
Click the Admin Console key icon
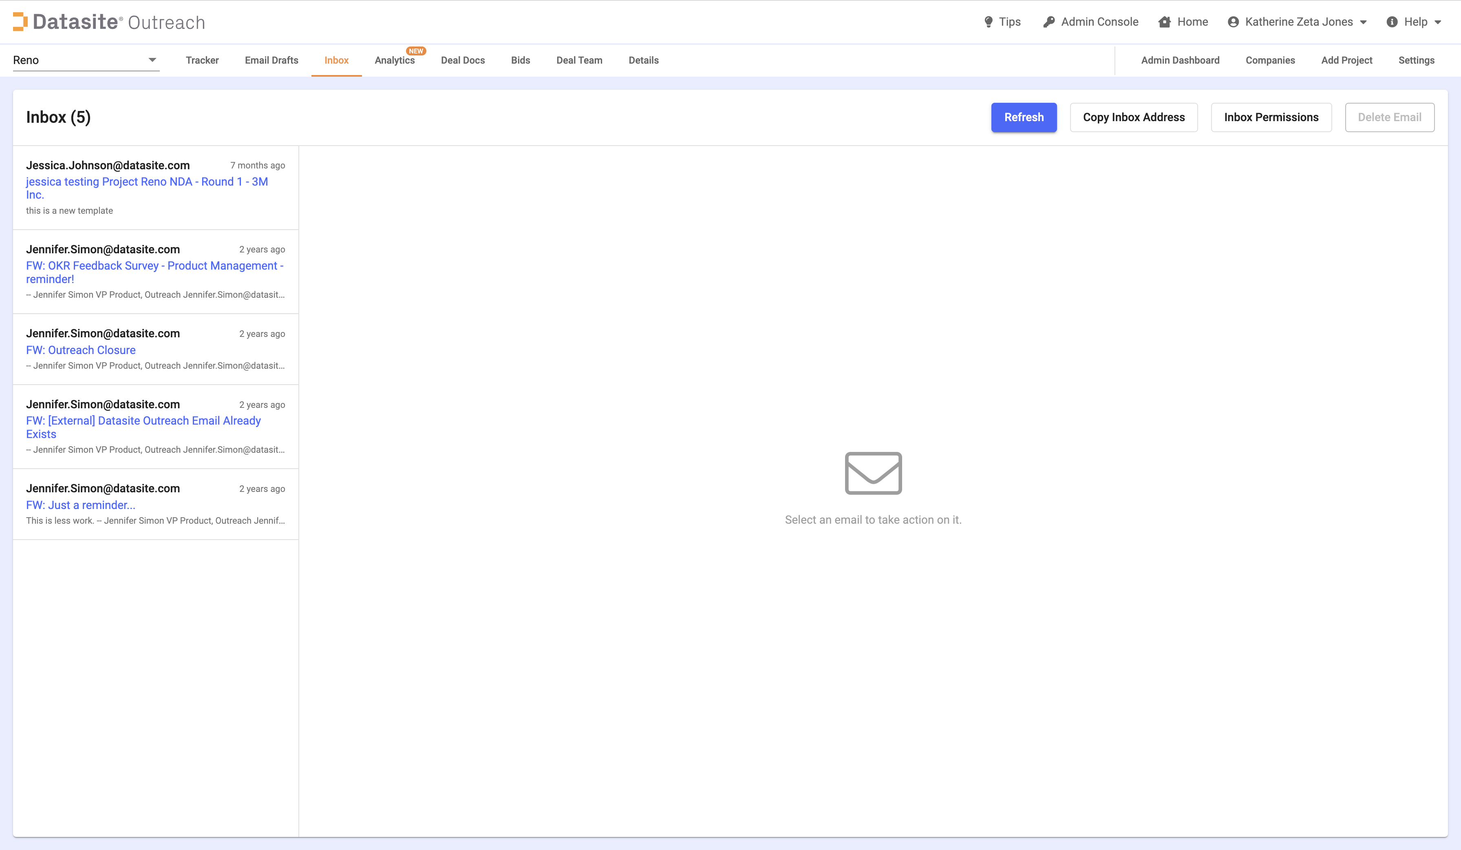click(x=1049, y=22)
